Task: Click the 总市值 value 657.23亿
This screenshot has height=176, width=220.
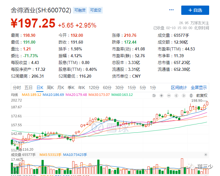Action: tap(182, 62)
